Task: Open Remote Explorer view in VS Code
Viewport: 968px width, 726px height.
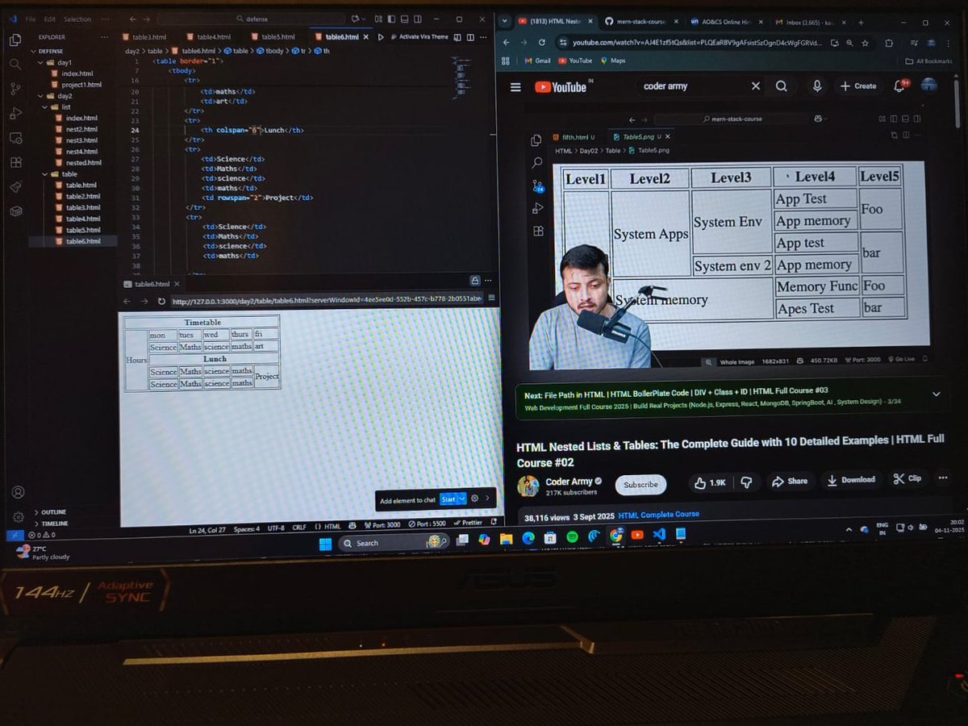Action: (x=15, y=138)
